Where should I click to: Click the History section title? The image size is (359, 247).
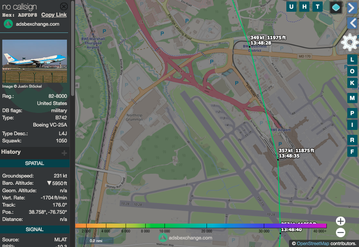point(11,152)
